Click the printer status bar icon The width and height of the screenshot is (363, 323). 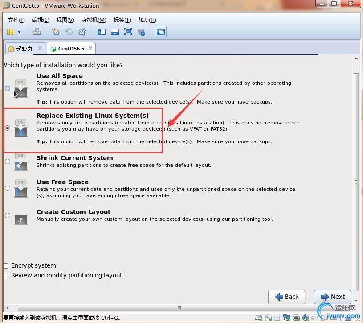[296, 318]
